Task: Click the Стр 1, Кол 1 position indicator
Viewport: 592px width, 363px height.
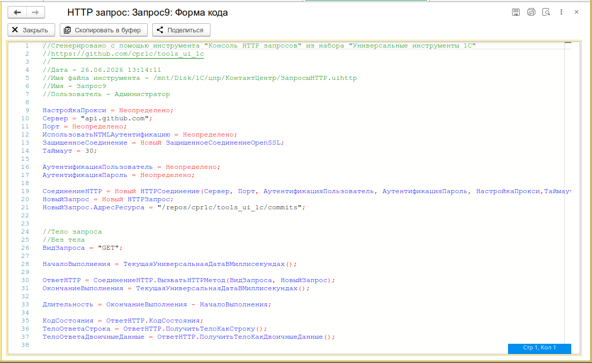Action: click(x=539, y=347)
